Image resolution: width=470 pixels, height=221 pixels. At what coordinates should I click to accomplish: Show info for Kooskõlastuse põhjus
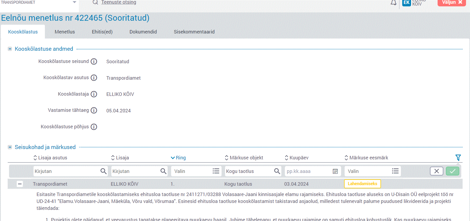94,127
